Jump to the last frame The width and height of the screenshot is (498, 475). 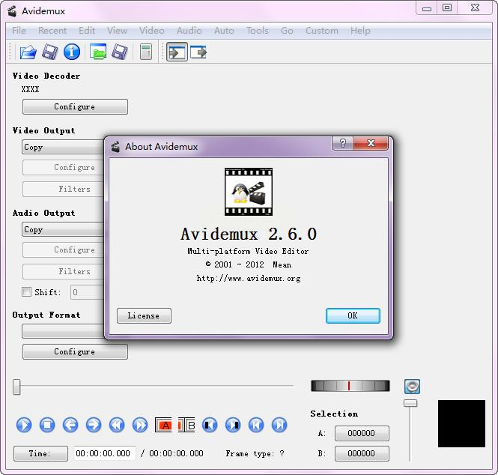click(279, 425)
